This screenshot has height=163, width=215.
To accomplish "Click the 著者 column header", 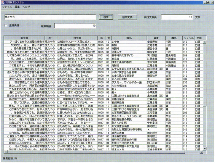I will (156, 38).
